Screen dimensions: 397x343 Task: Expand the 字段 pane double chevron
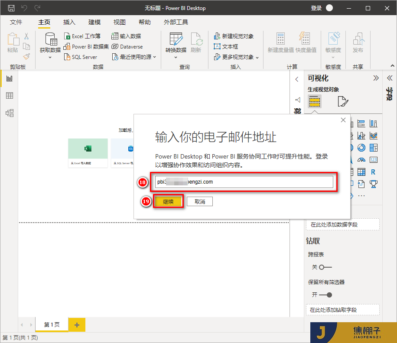pyautogui.click(x=390, y=78)
